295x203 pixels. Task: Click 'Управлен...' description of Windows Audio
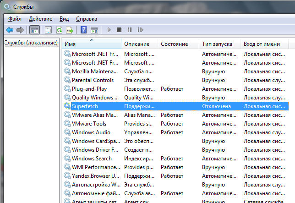pyautogui.click(x=138, y=132)
